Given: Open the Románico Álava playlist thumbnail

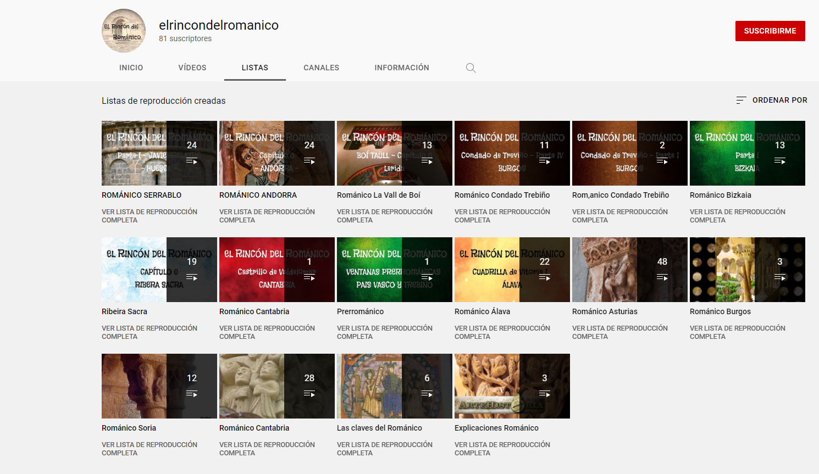Looking at the screenshot, I should coord(512,270).
